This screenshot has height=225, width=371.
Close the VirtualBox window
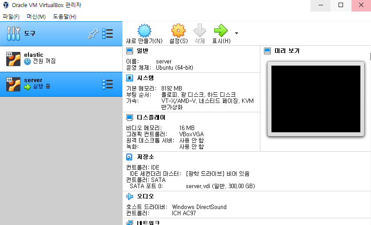[x=361, y=5]
